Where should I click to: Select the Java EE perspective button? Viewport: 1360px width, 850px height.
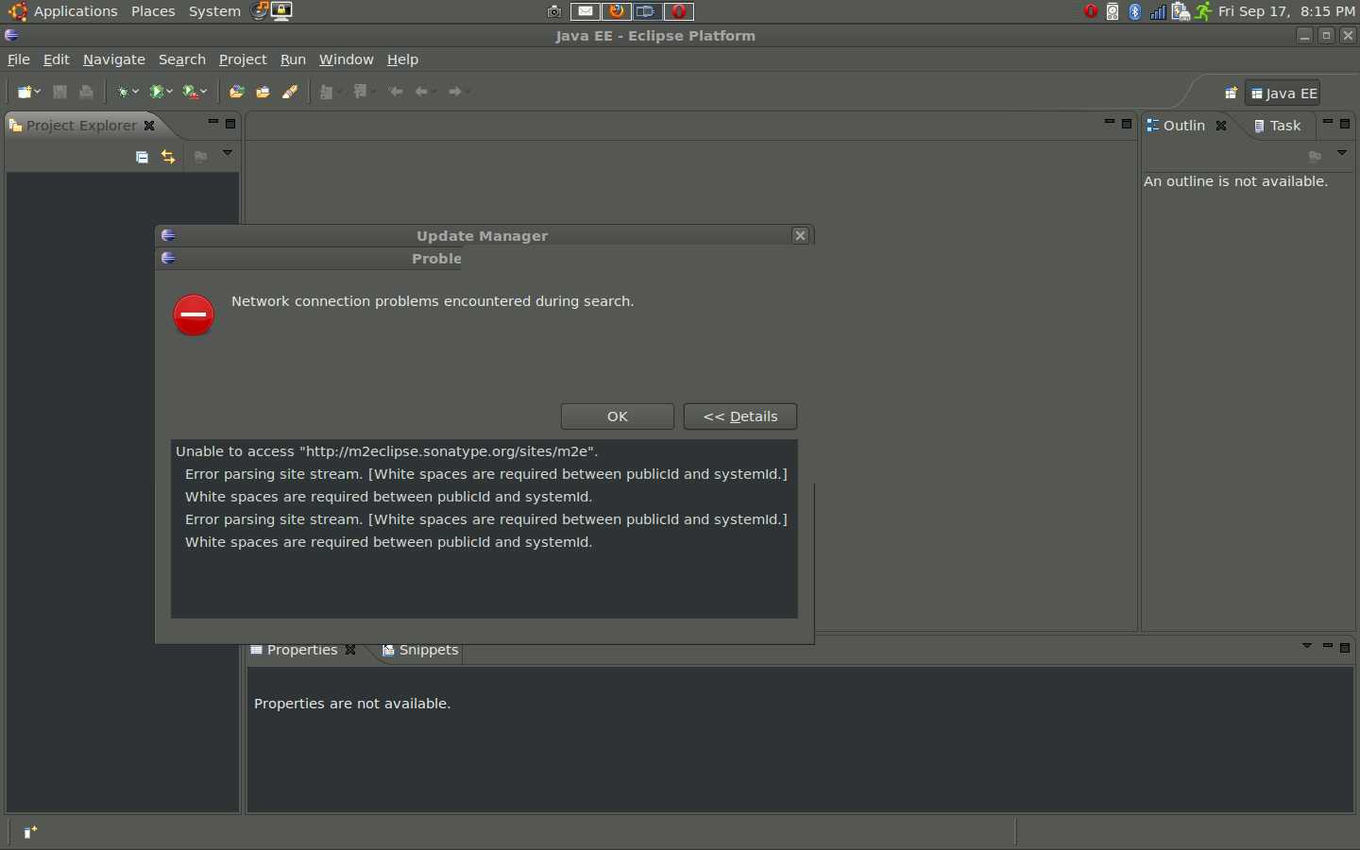[1283, 93]
